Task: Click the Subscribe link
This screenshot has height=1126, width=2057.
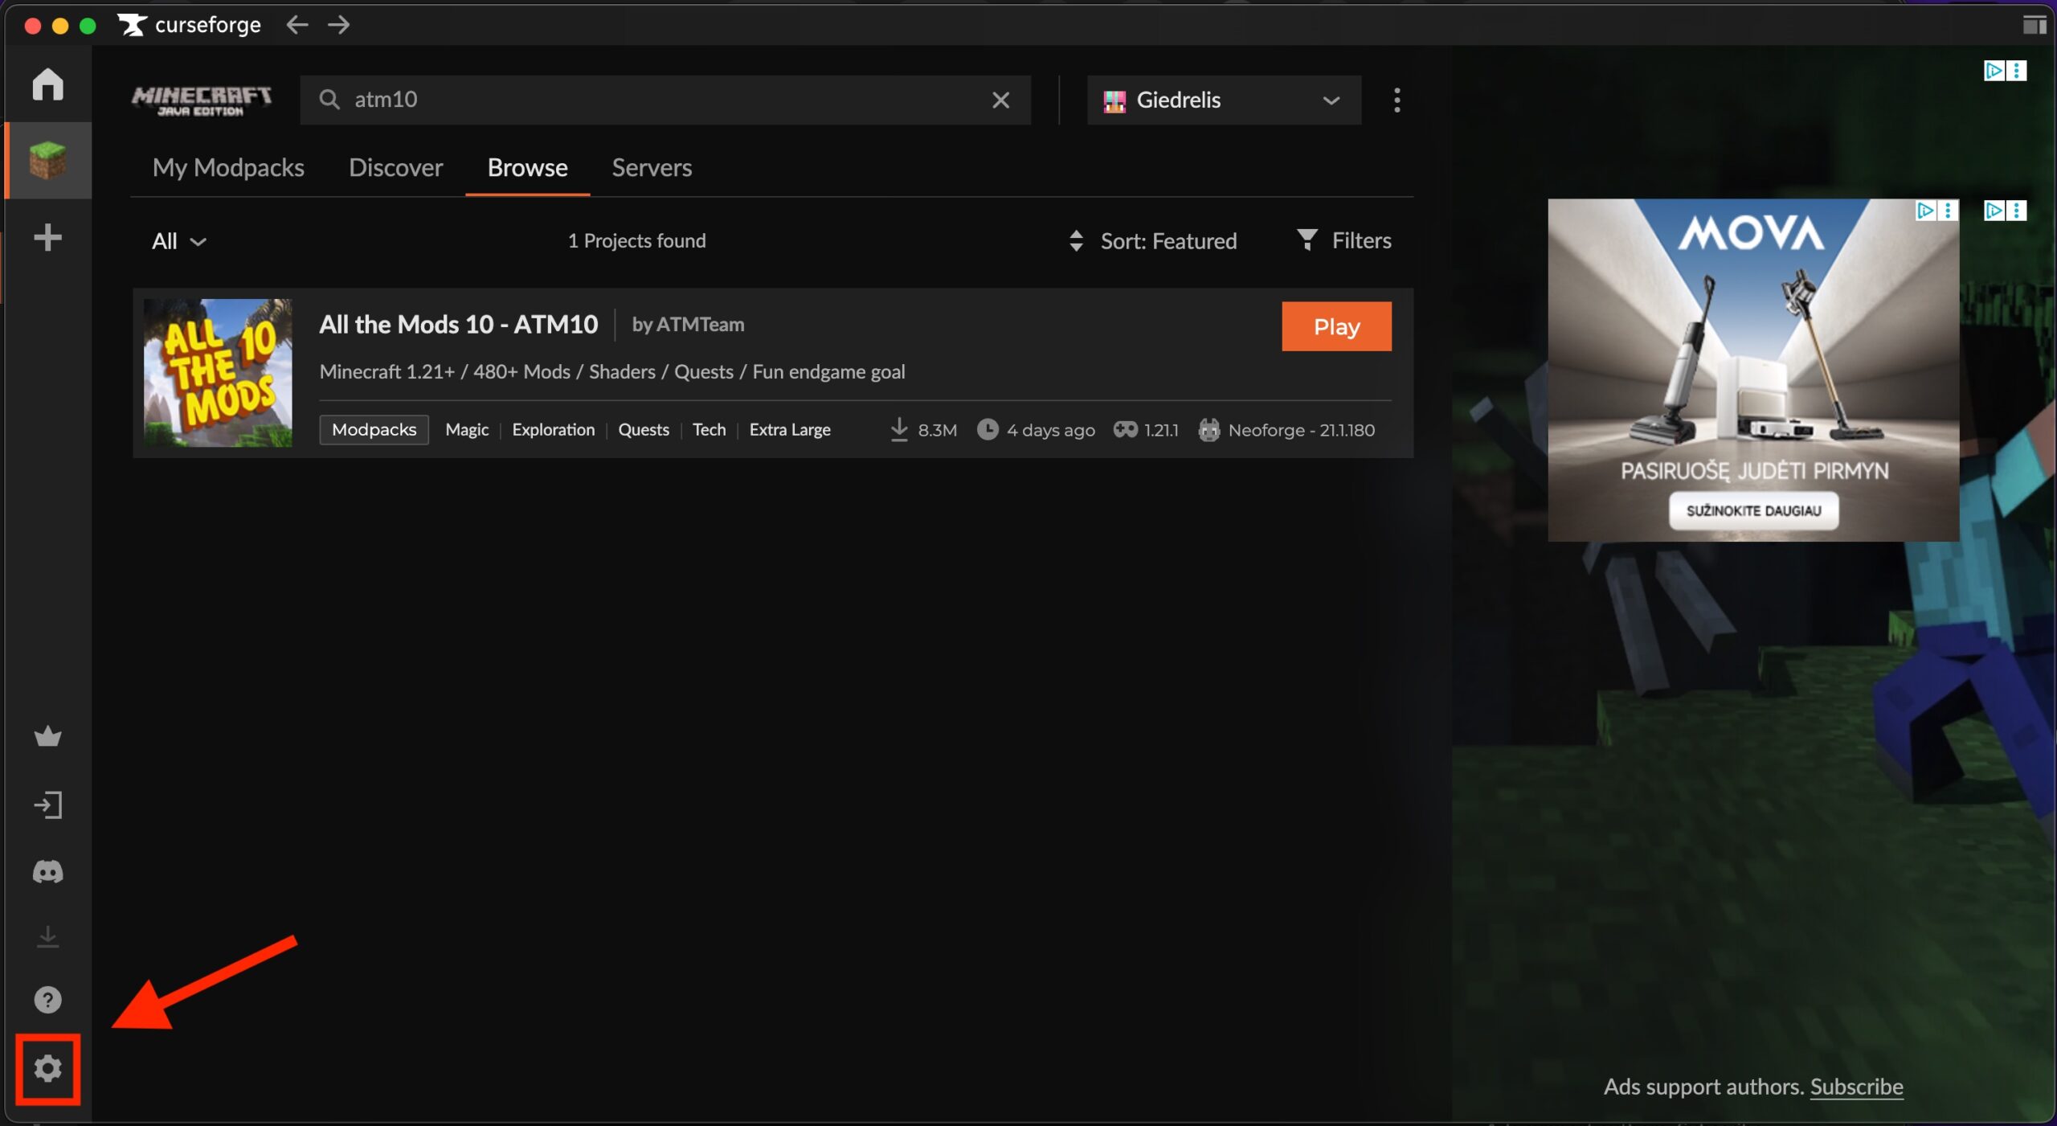Action: tap(1856, 1087)
